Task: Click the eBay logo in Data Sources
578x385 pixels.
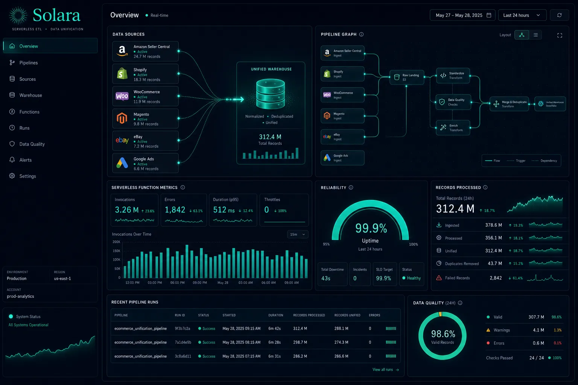Action: point(122,140)
